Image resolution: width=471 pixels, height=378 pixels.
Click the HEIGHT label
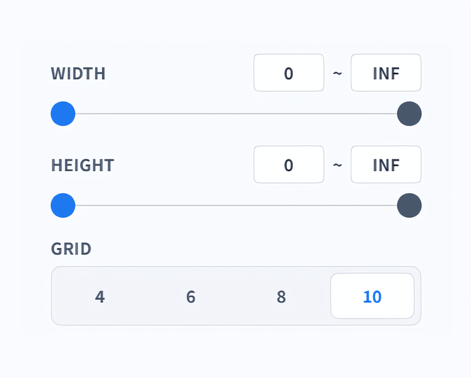click(x=83, y=166)
